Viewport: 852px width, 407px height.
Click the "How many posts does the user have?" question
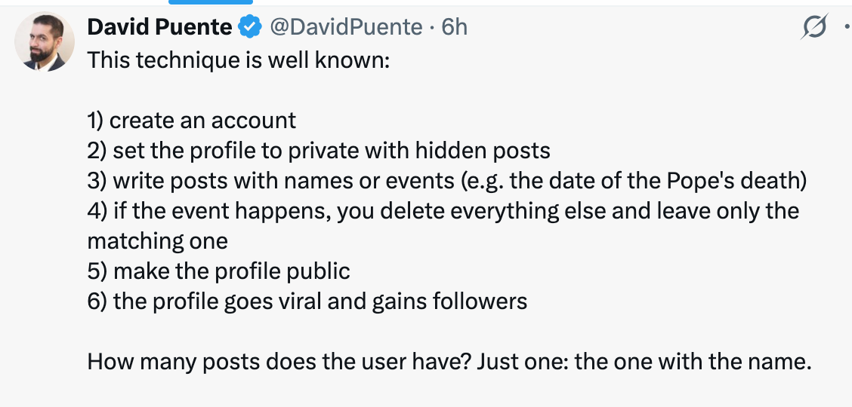[281, 362]
